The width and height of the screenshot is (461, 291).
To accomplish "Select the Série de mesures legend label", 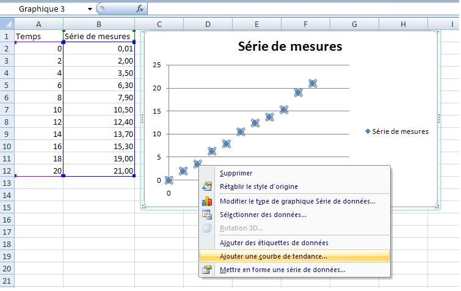I will (400, 131).
